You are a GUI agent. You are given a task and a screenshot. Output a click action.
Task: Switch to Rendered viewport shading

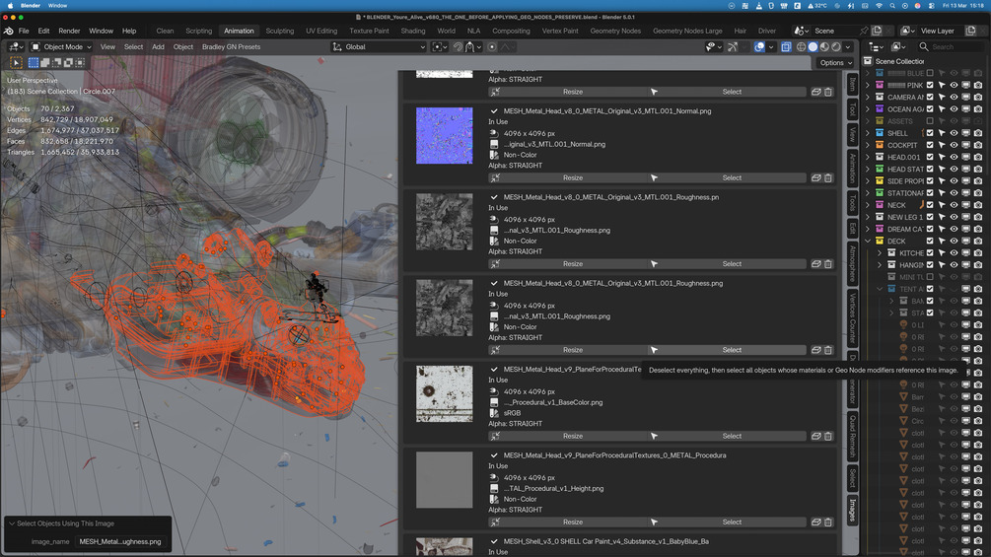pyautogui.click(x=836, y=46)
